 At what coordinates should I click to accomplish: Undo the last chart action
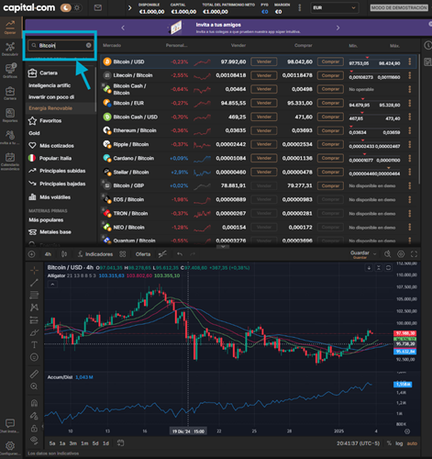(180, 254)
